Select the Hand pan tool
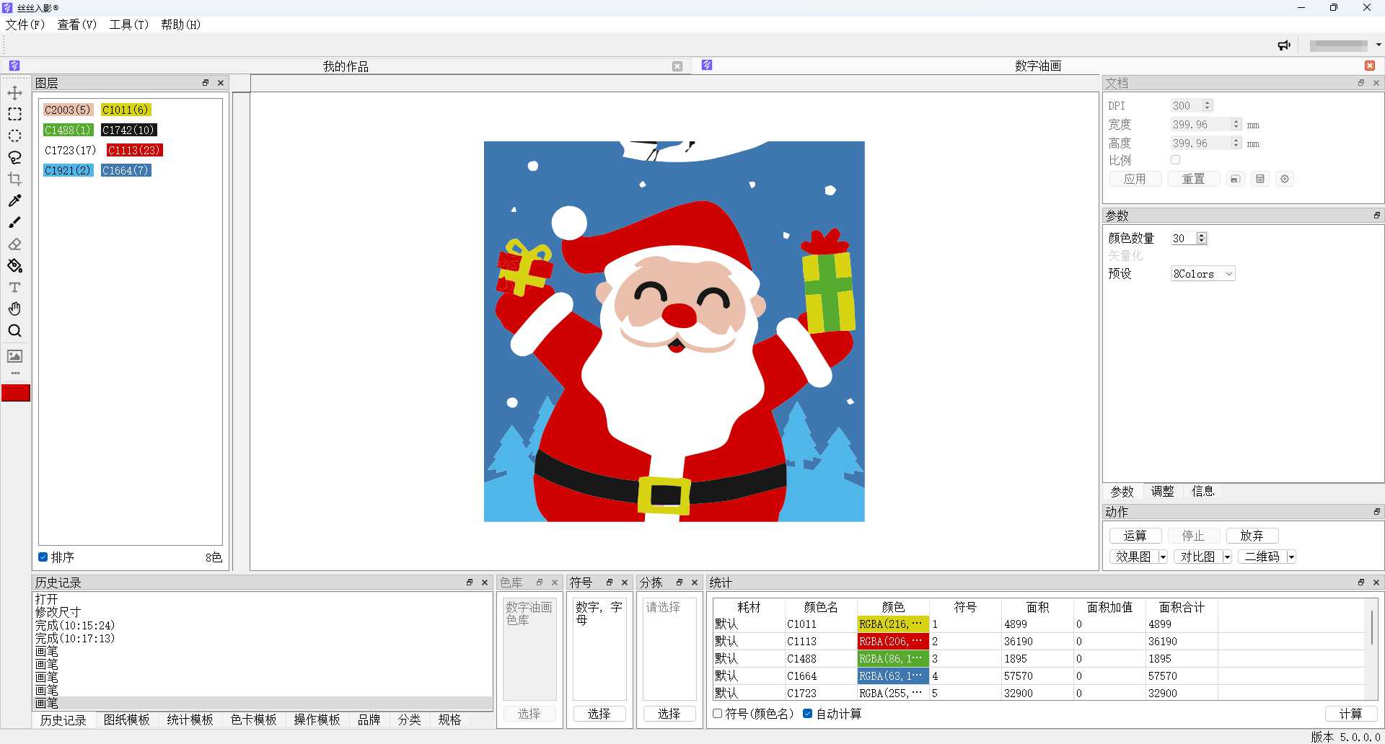The image size is (1385, 744). [x=14, y=309]
